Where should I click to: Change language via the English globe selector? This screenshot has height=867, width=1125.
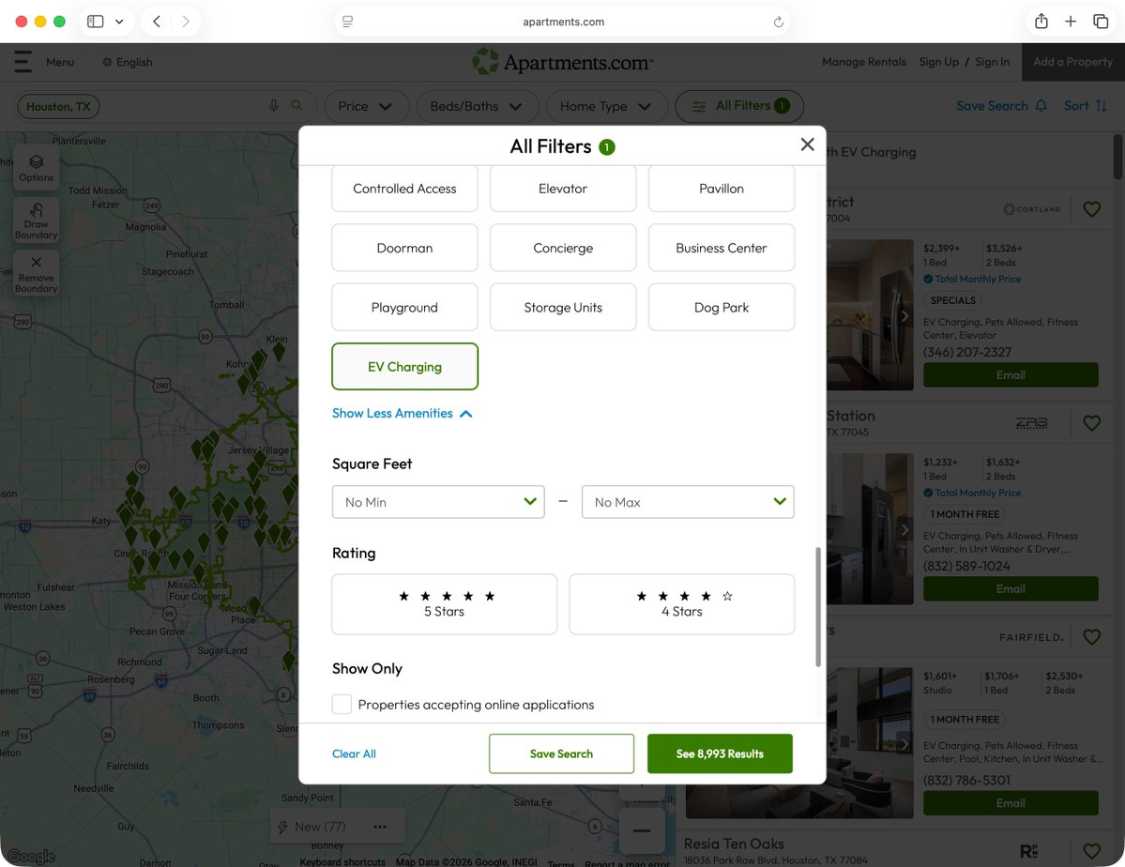[128, 63]
